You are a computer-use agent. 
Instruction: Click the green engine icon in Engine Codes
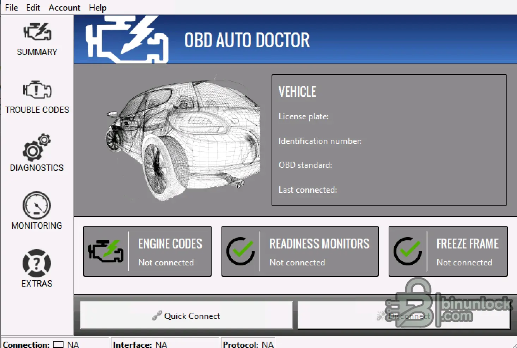coord(106,251)
